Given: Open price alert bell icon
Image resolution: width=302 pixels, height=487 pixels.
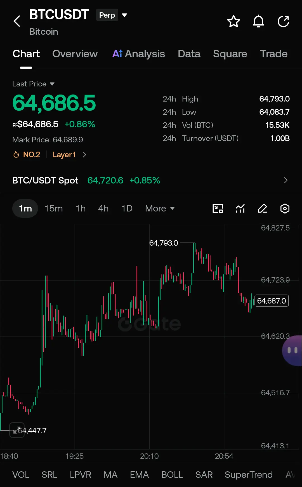Looking at the screenshot, I should [258, 21].
